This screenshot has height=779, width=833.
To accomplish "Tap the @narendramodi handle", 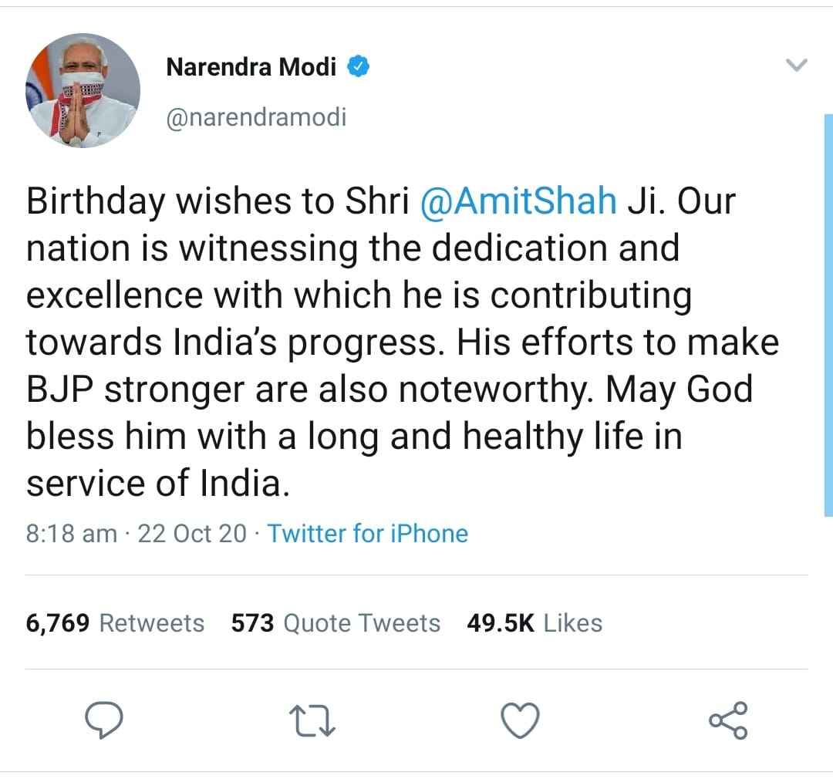I will coord(256,117).
